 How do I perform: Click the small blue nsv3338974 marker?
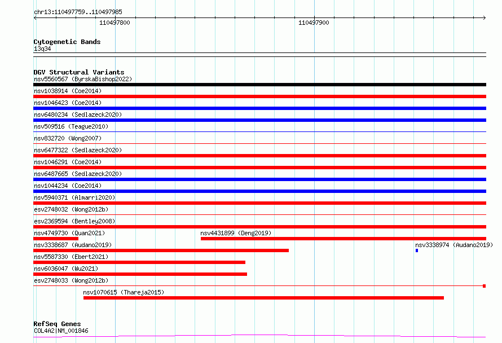pyautogui.click(x=417, y=250)
